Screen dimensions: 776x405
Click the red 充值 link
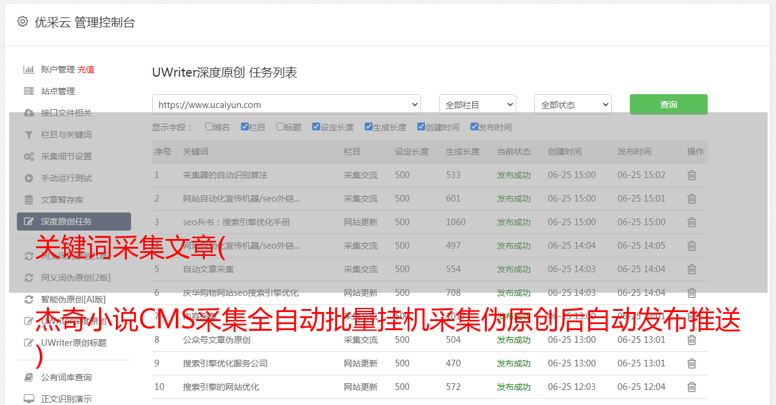coord(86,69)
